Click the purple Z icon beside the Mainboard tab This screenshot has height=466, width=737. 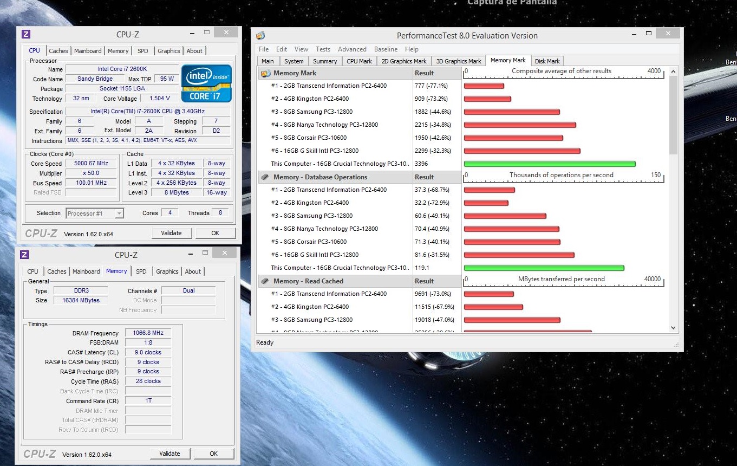coord(25,34)
